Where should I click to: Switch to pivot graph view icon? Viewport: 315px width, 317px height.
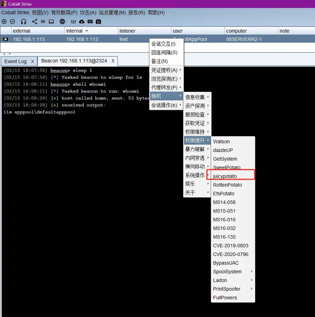[35, 22]
